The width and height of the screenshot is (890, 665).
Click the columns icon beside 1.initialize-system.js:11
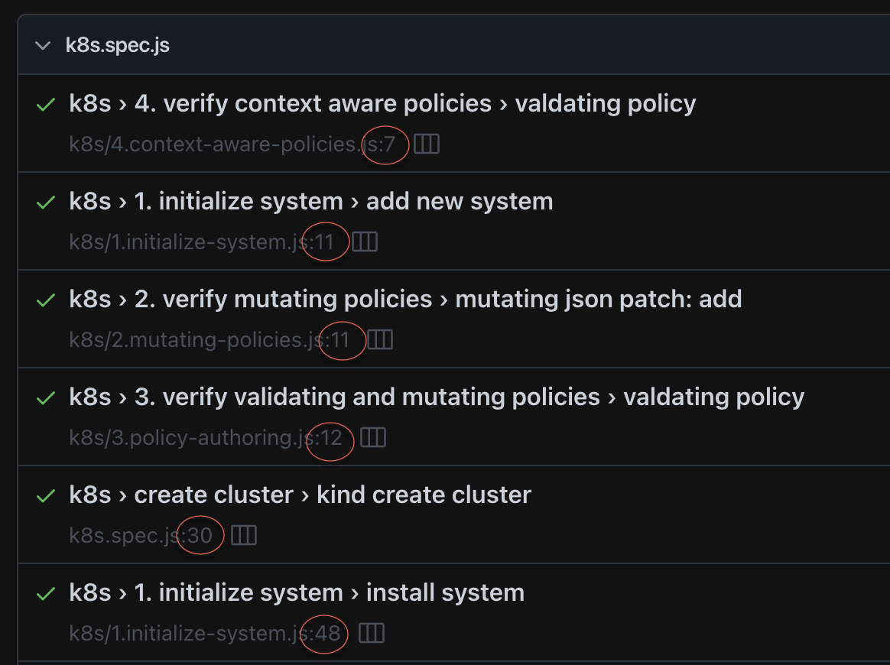click(x=365, y=242)
